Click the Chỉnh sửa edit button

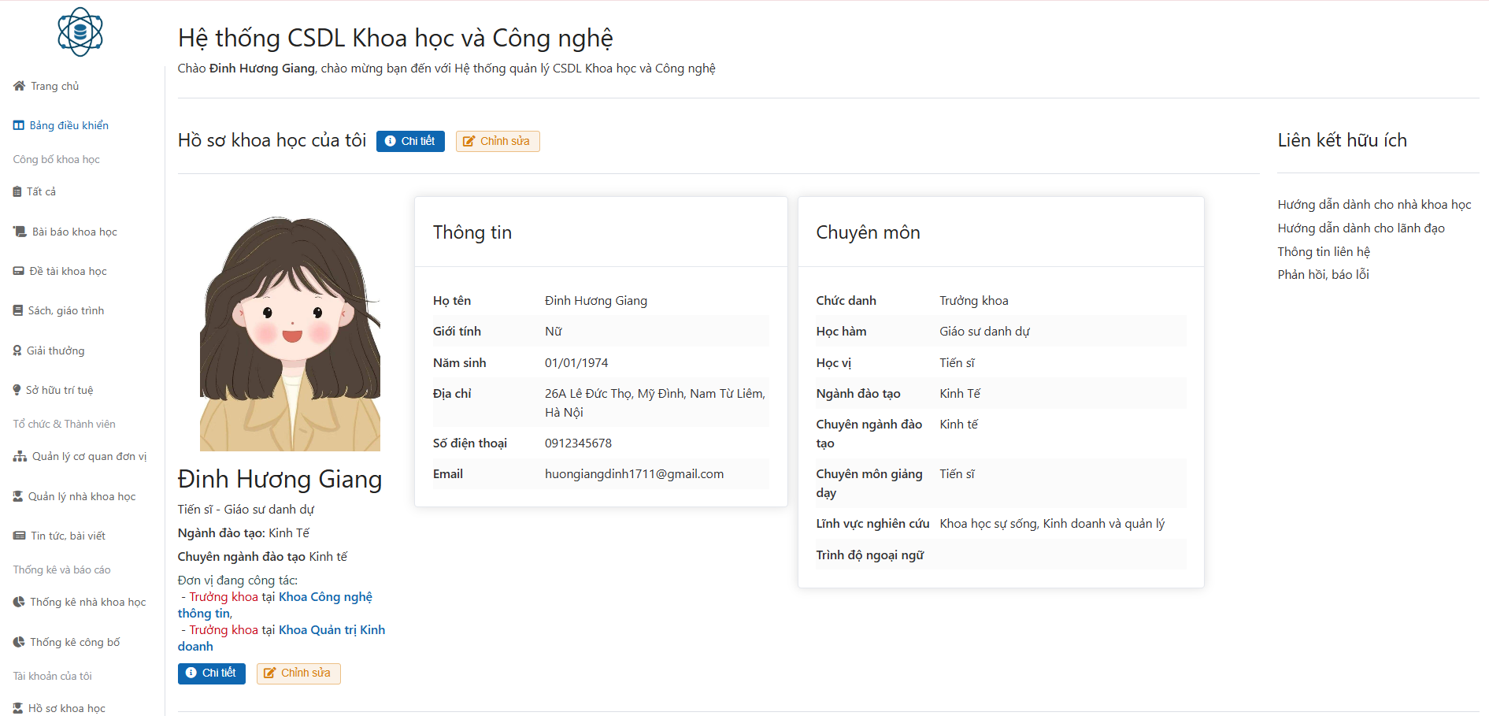click(497, 141)
